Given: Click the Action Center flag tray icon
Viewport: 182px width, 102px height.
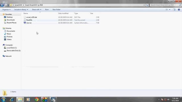Looking at the screenshot, I should tap(162, 99).
